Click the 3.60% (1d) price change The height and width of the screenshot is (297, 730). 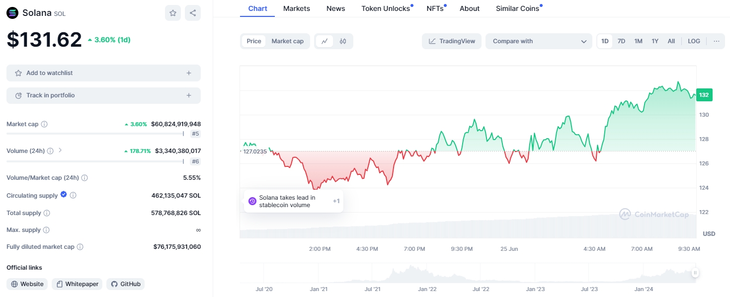109,40
